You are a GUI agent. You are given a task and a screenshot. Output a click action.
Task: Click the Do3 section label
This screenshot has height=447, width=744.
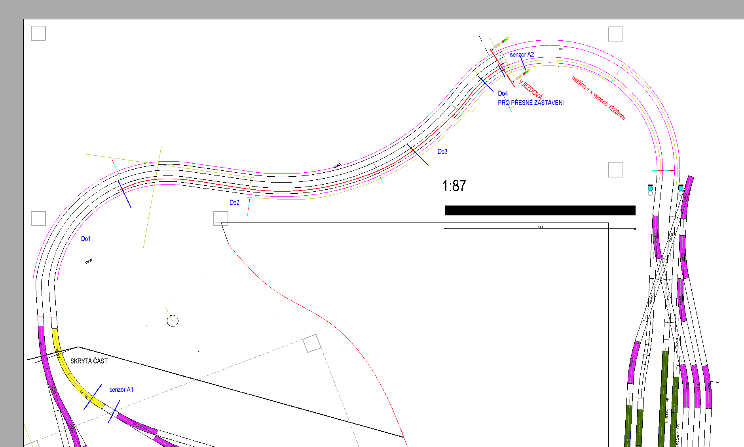click(x=442, y=152)
